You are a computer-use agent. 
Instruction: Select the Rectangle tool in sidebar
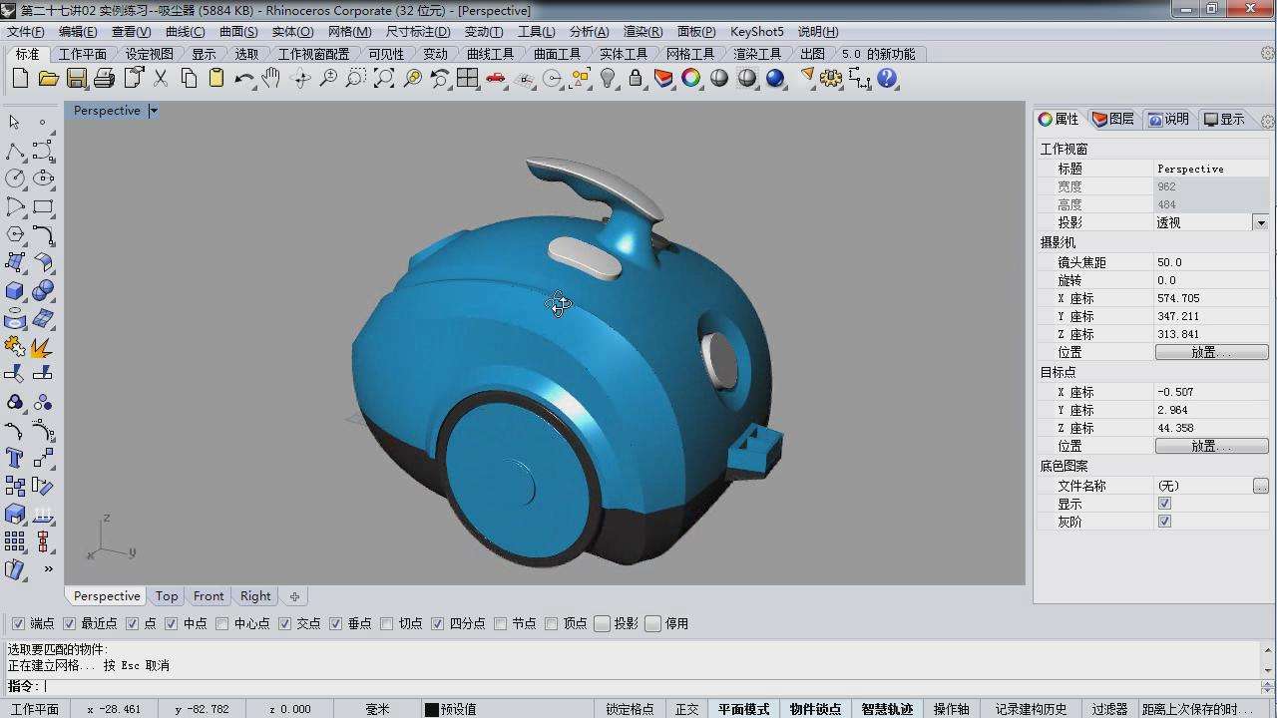(x=43, y=206)
